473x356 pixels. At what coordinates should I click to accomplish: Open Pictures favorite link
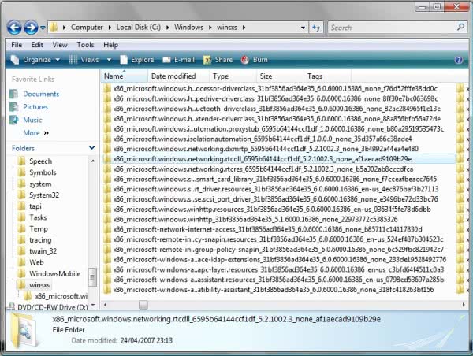tap(35, 107)
